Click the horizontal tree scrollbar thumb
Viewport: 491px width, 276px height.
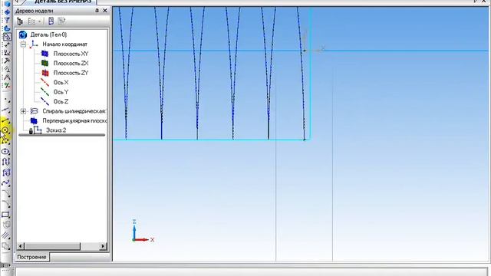[52, 246]
